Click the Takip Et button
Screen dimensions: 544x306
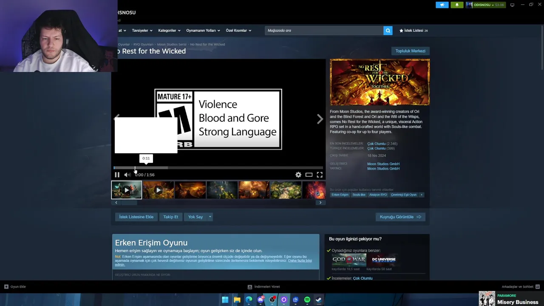(171, 217)
